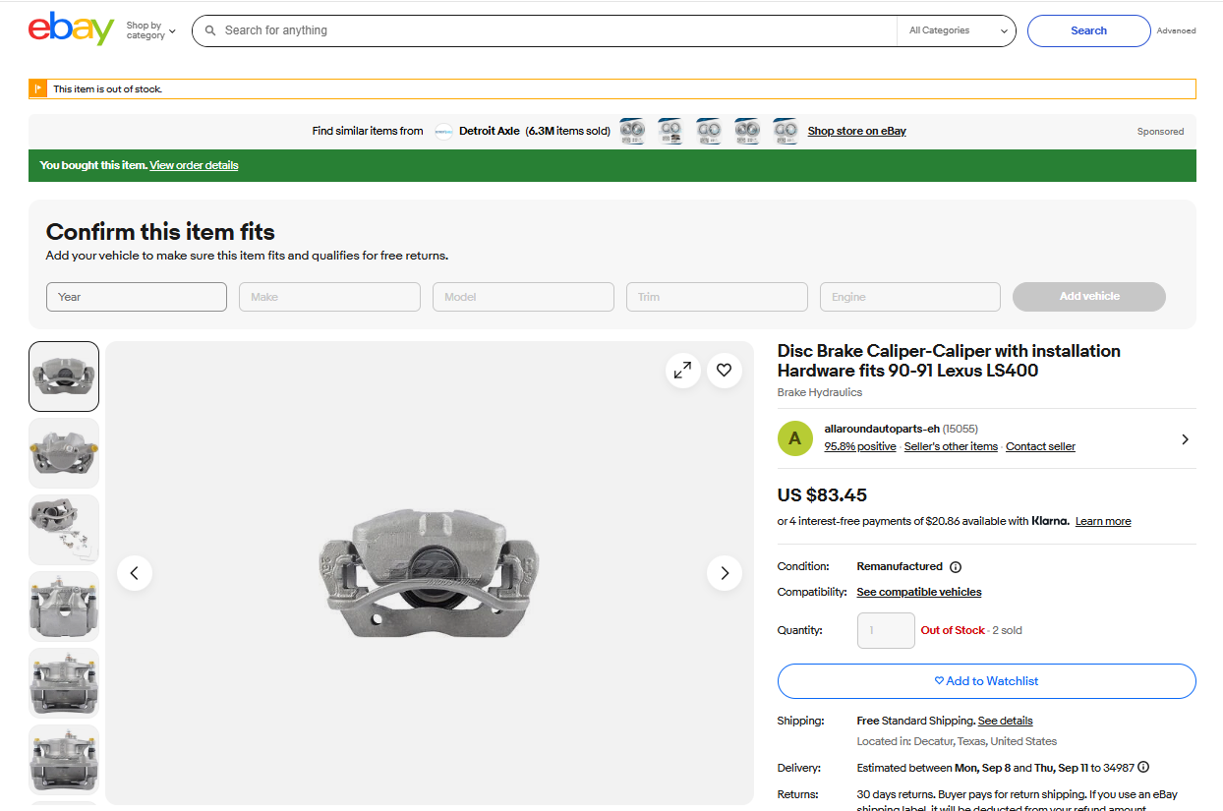Select the second caliper thumbnail

coord(64,453)
